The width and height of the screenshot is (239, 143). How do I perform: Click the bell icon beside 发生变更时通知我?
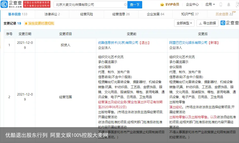pyautogui.click(x=26, y=23)
